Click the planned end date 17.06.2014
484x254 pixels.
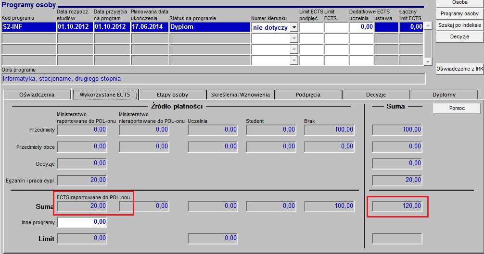[x=150, y=27]
